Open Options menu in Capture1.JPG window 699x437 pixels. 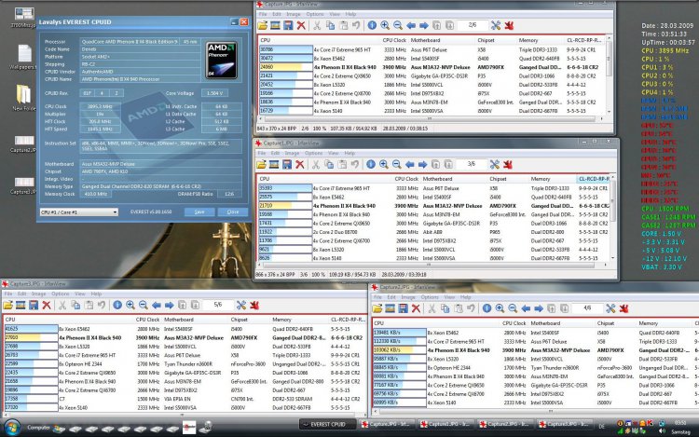313,153
